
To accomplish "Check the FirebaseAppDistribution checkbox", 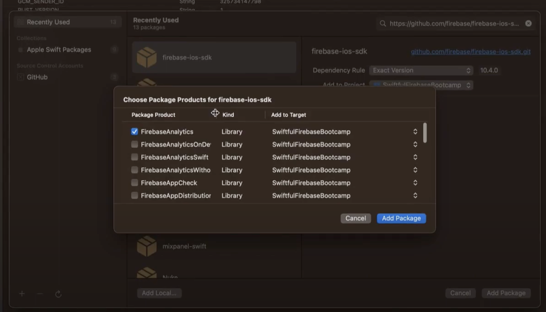I will click(134, 196).
